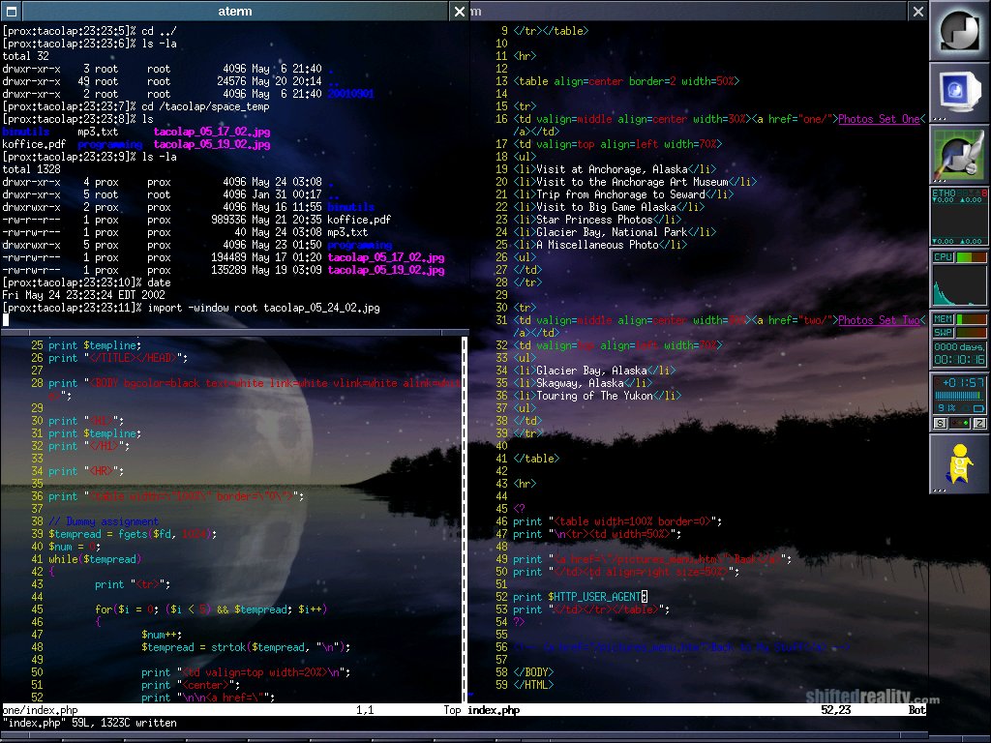This screenshot has height=743, width=991.
Task: Click the 'import -window root' command text
Action: coord(202,308)
